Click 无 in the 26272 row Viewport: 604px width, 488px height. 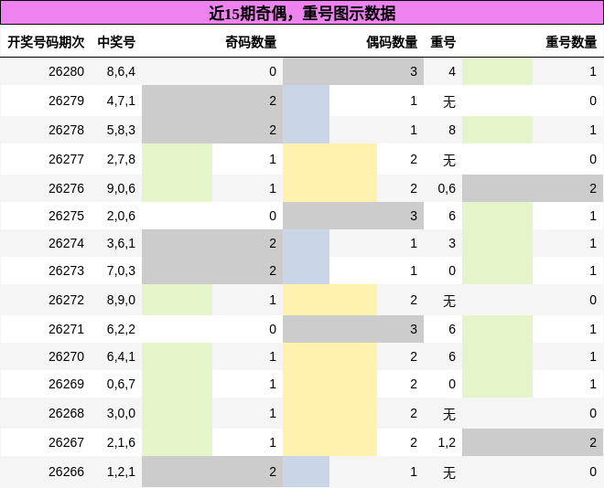point(449,301)
